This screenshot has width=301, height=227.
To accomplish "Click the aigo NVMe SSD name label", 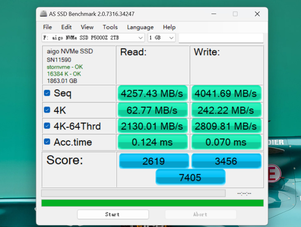I will 70,51.
